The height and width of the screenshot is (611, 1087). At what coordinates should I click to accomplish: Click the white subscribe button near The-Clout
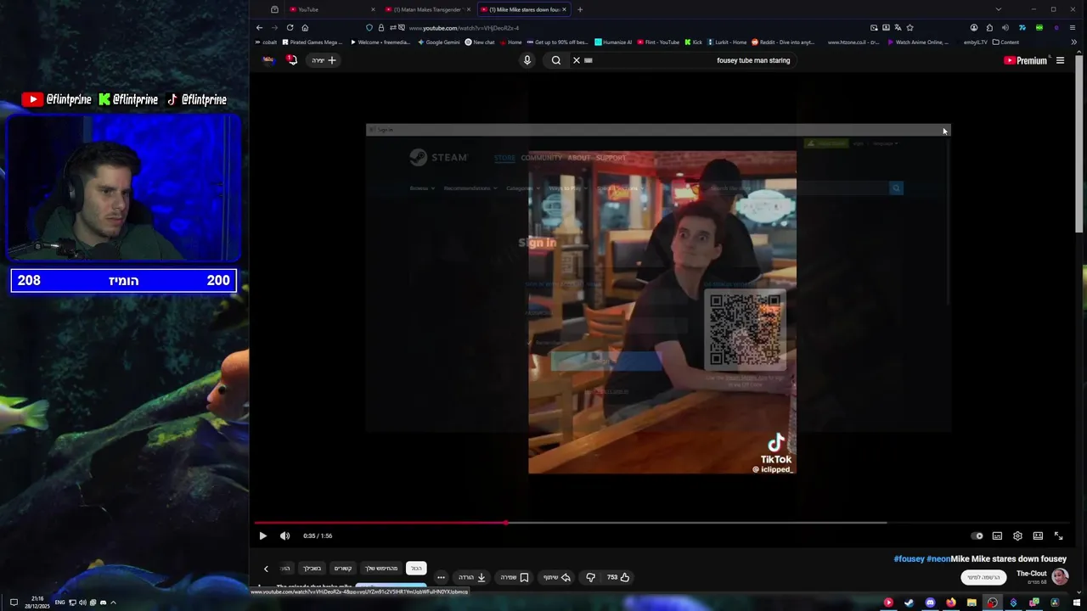(983, 577)
